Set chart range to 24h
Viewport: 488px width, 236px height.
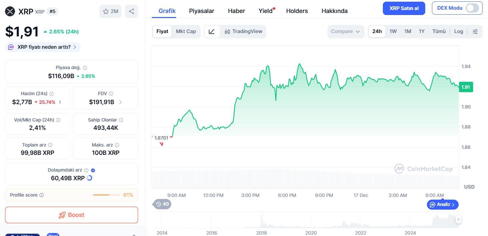pos(377,31)
